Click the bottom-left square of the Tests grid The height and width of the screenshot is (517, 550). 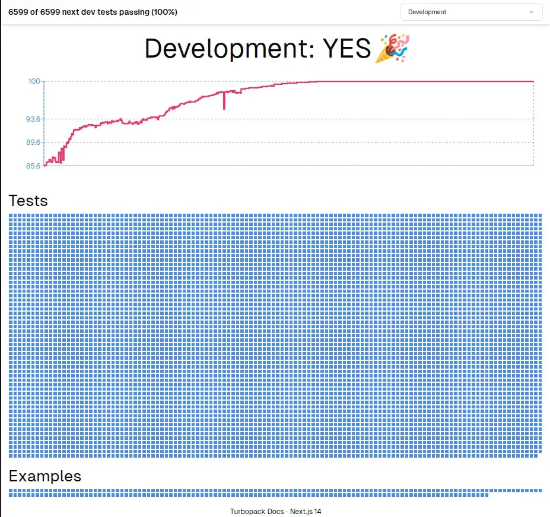click(10, 455)
